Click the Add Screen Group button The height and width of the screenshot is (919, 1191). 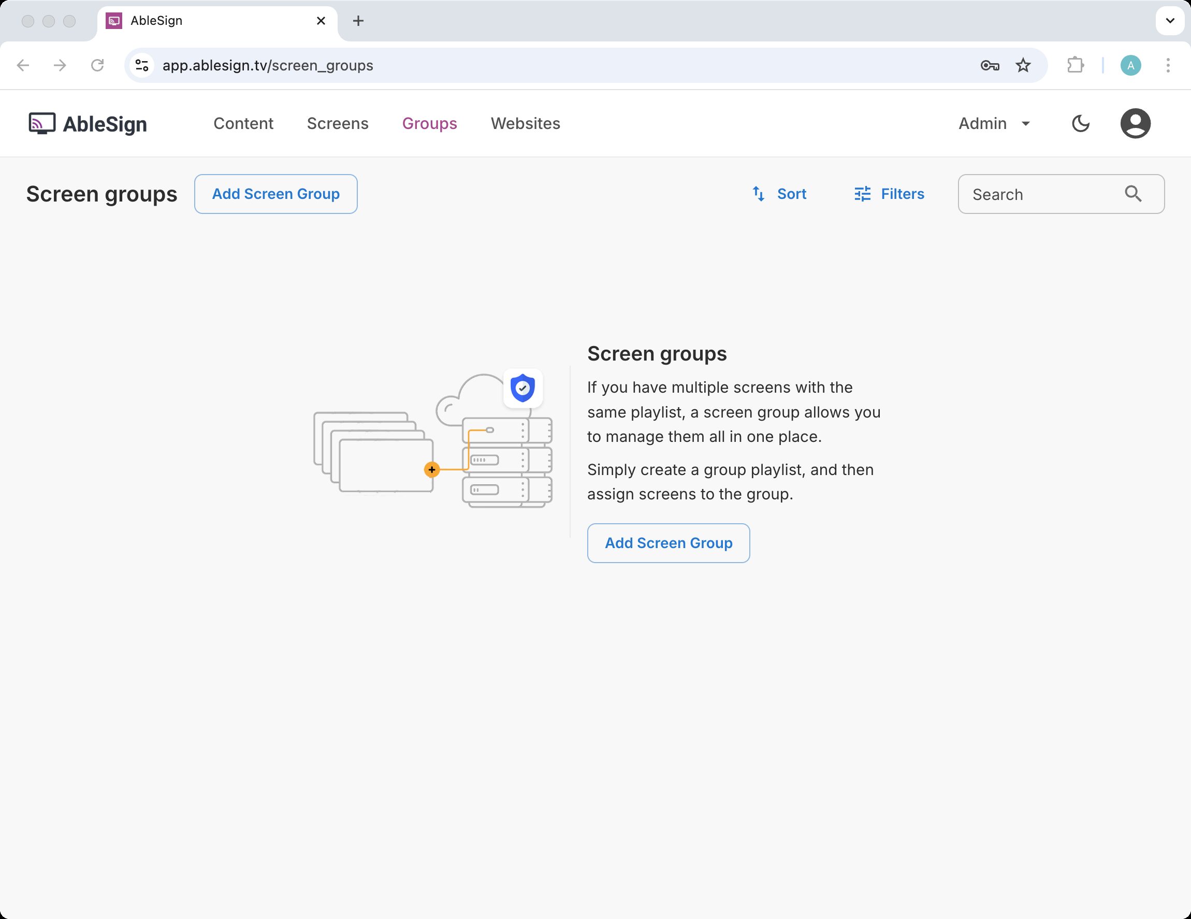[x=275, y=194]
